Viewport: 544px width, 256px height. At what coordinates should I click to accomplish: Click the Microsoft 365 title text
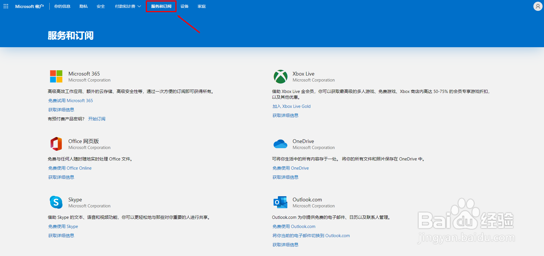(x=84, y=74)
